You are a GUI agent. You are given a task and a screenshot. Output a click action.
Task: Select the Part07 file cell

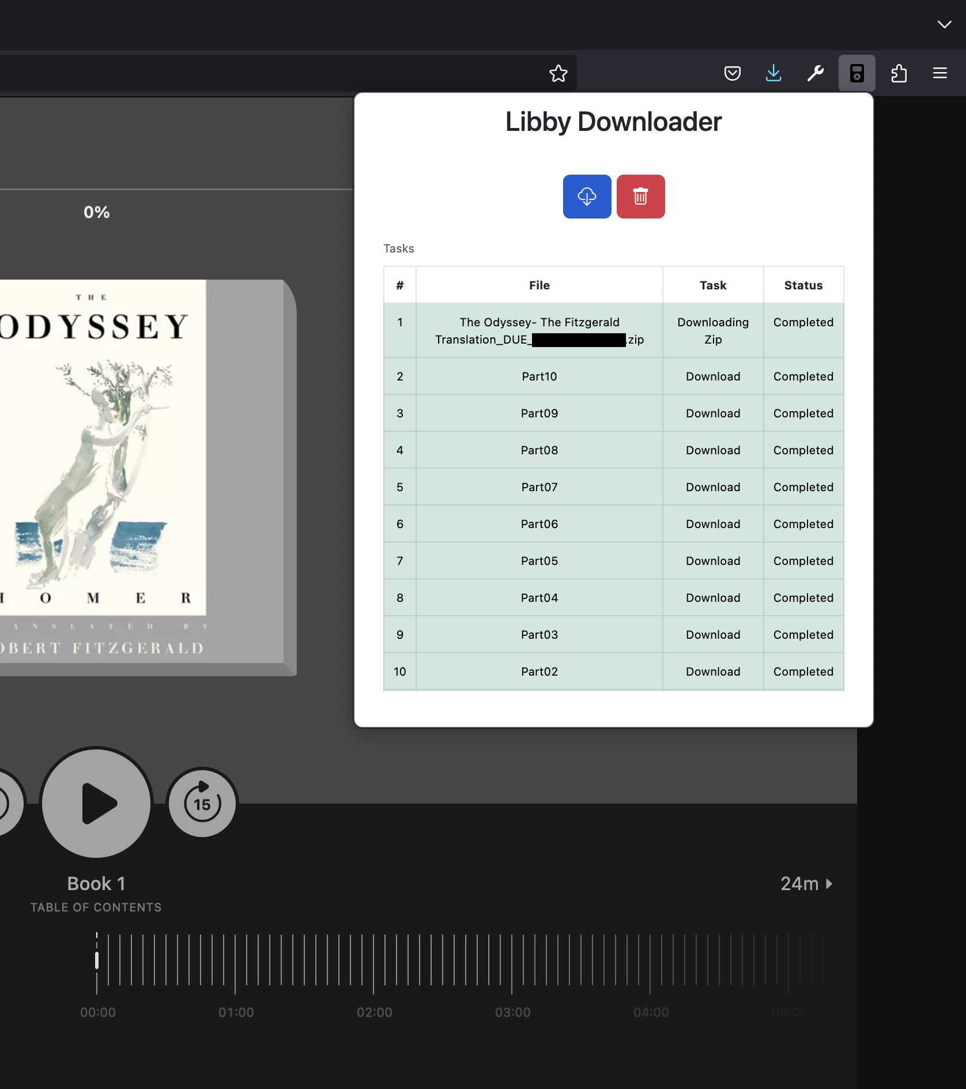point(539,487)
